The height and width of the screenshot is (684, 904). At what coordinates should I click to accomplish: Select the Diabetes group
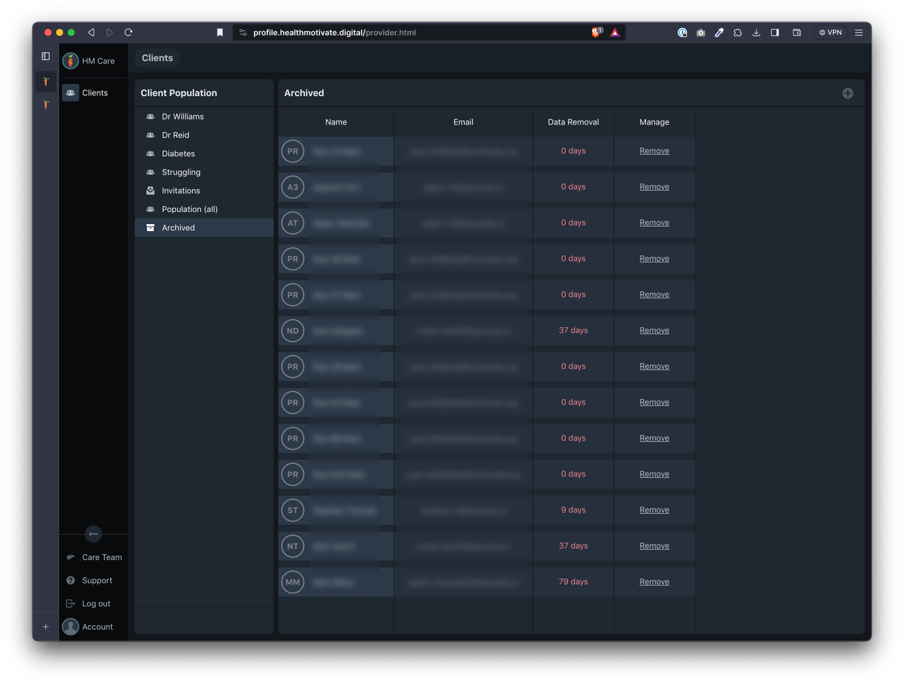204,153
